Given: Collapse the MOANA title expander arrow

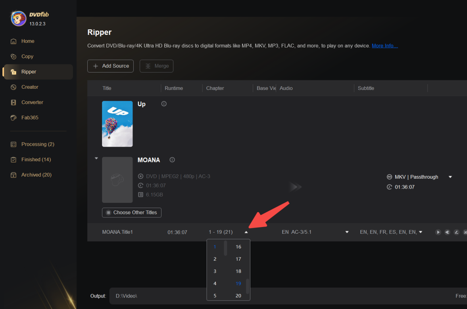Looking at the screenshot, I should coord(96,158).
